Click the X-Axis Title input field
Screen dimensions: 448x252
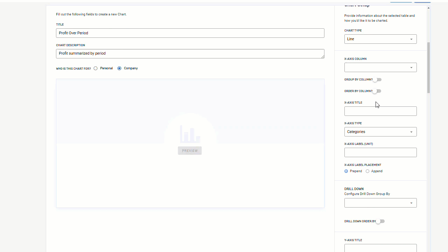coord(380,111)
